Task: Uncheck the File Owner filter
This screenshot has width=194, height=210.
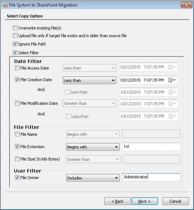Action: coord(17,178)
